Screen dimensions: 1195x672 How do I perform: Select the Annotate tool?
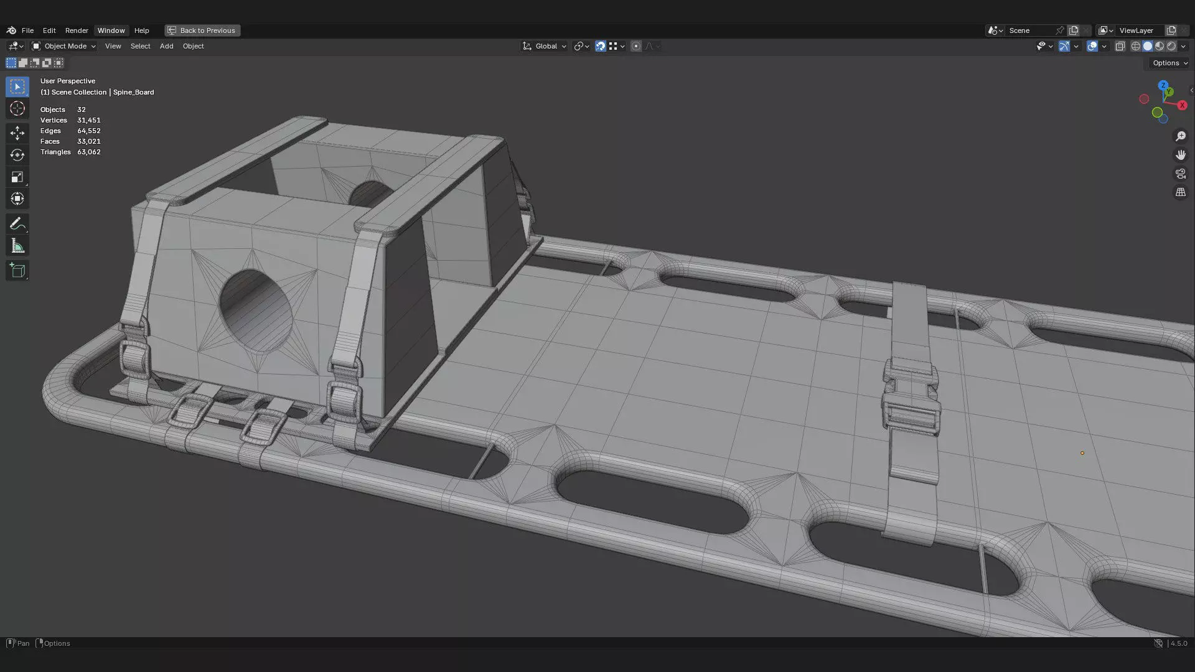pyautogui.click(x=17, y=223)
